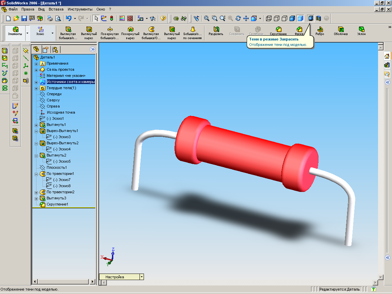
Task: Click the Open file folder icon
Action: point(16,18)
